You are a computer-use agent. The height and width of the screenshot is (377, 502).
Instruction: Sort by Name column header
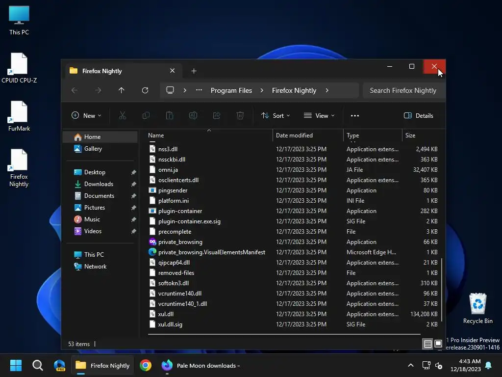[209, 135]
